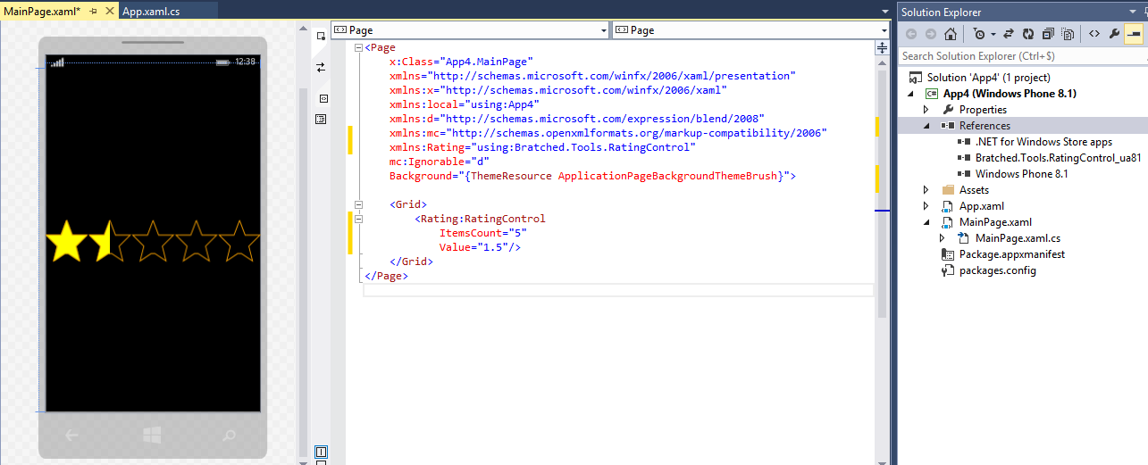
Task: Select the packages.config file
Action: [998, 270]
